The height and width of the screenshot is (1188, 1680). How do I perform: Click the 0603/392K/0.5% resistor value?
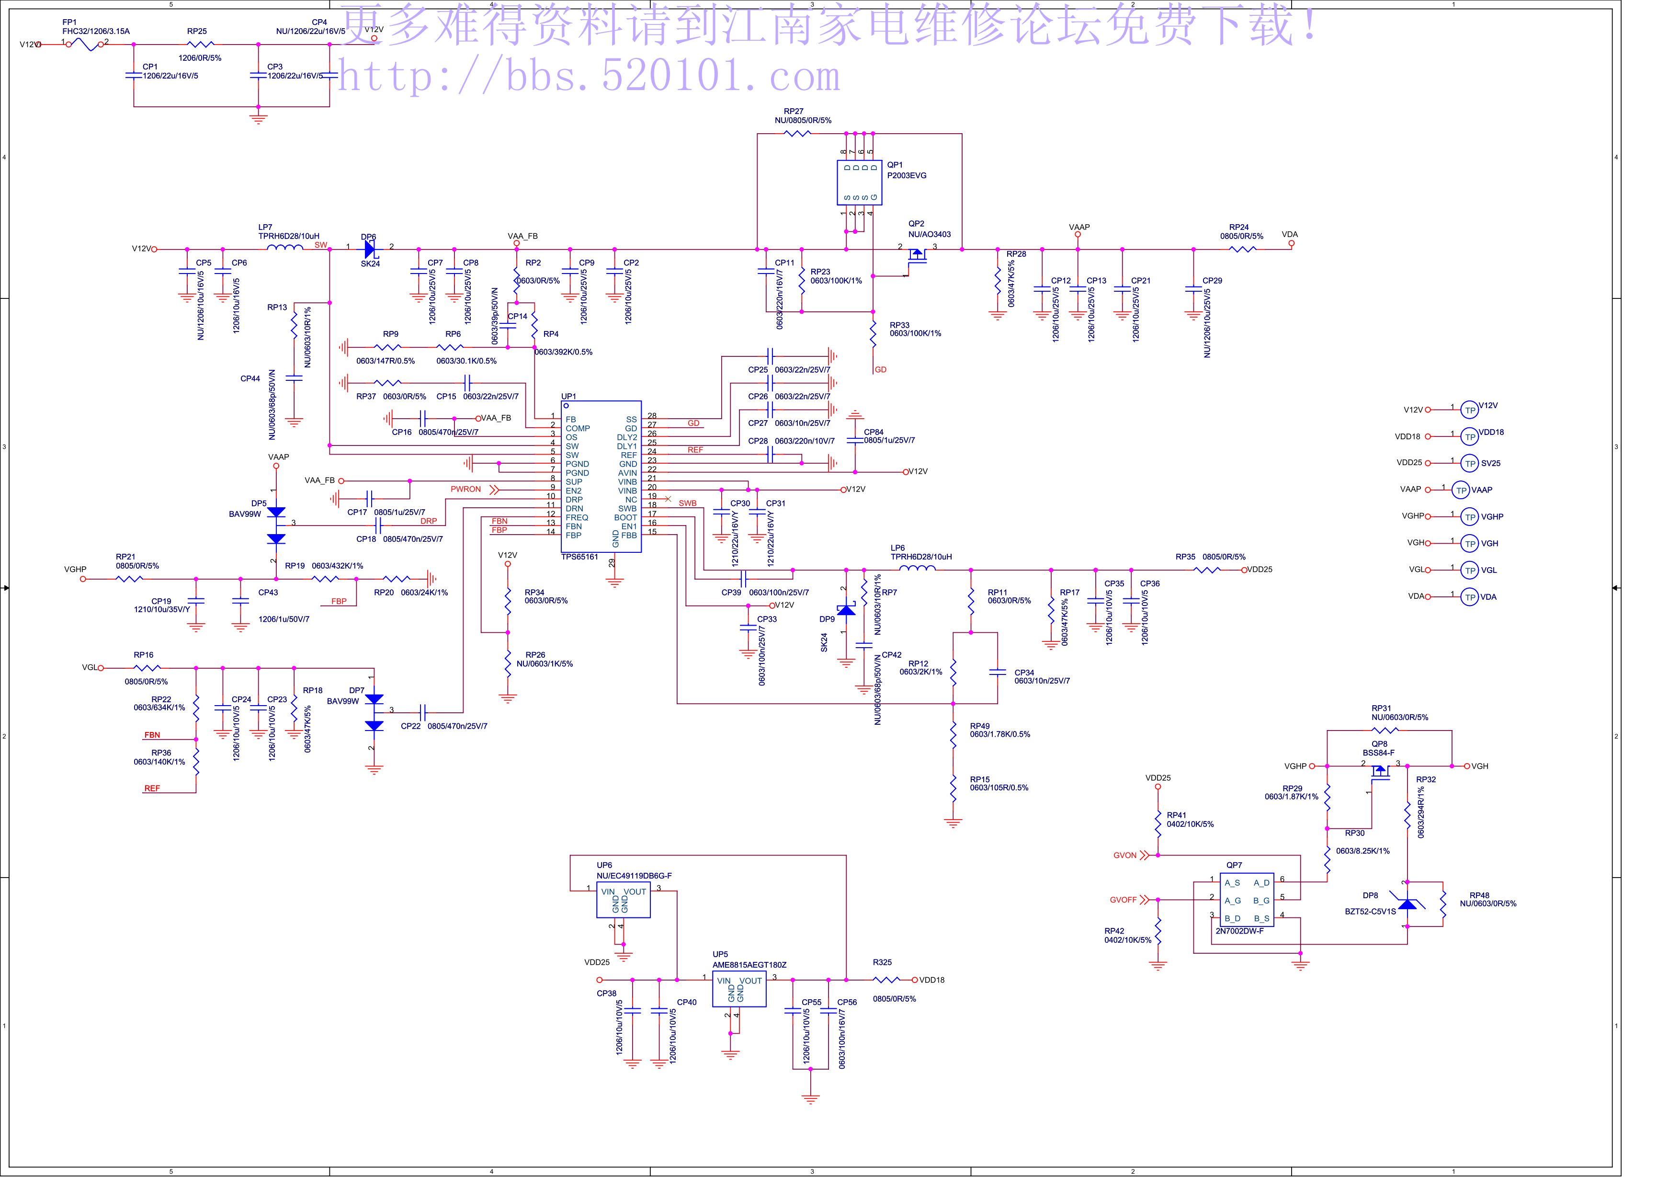coord(563,353)
